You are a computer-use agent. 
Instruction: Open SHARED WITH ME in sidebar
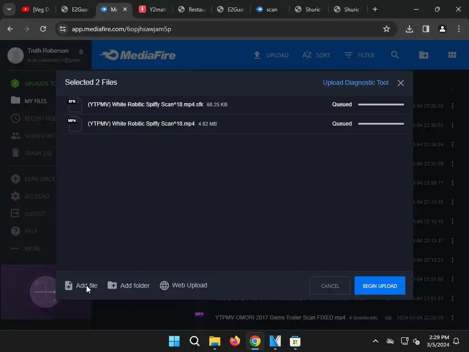(33, 136)
